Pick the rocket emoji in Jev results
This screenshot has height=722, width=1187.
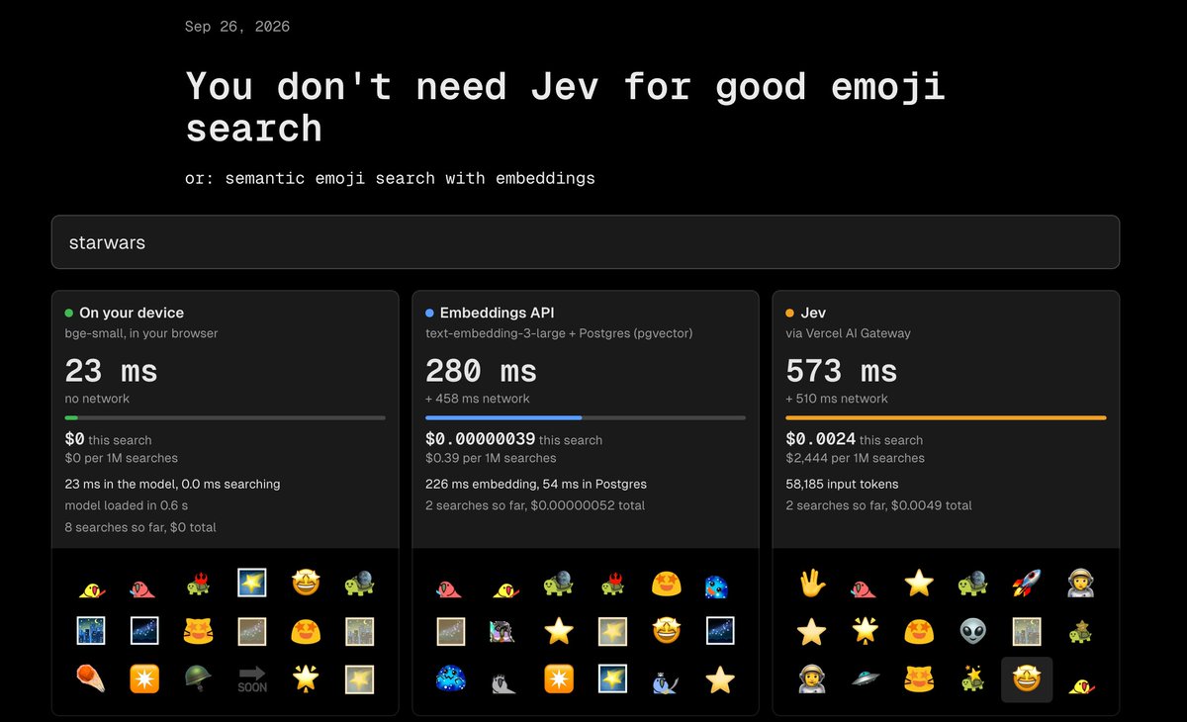[1026, 584]
